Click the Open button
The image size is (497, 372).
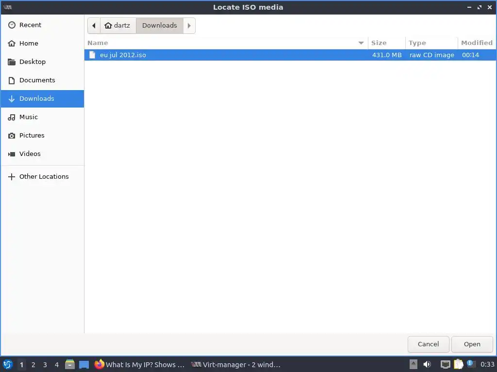(x=472, y=344)
